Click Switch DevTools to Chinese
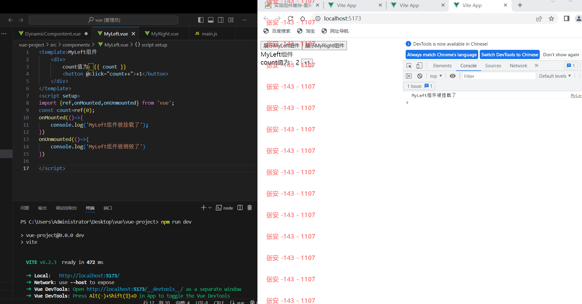582x304 pixels. click(509, 54)
